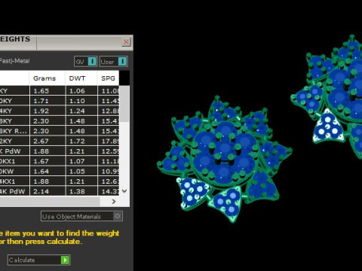This screenshot has height=271, width=362.
Task: Click the vertical scrollbar thumb
Action: [124, 104]
